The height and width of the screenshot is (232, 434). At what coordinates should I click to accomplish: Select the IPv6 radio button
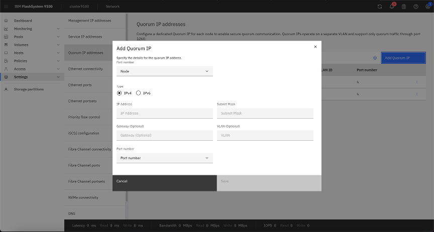click(x=139, y=93)
